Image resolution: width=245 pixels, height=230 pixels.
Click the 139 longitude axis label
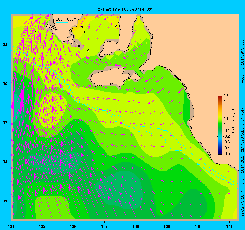(x=167, y=227)
